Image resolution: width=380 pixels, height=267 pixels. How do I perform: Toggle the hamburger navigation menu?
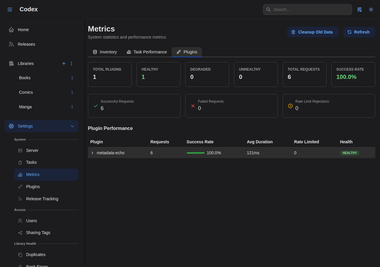[x=10, y=9]
